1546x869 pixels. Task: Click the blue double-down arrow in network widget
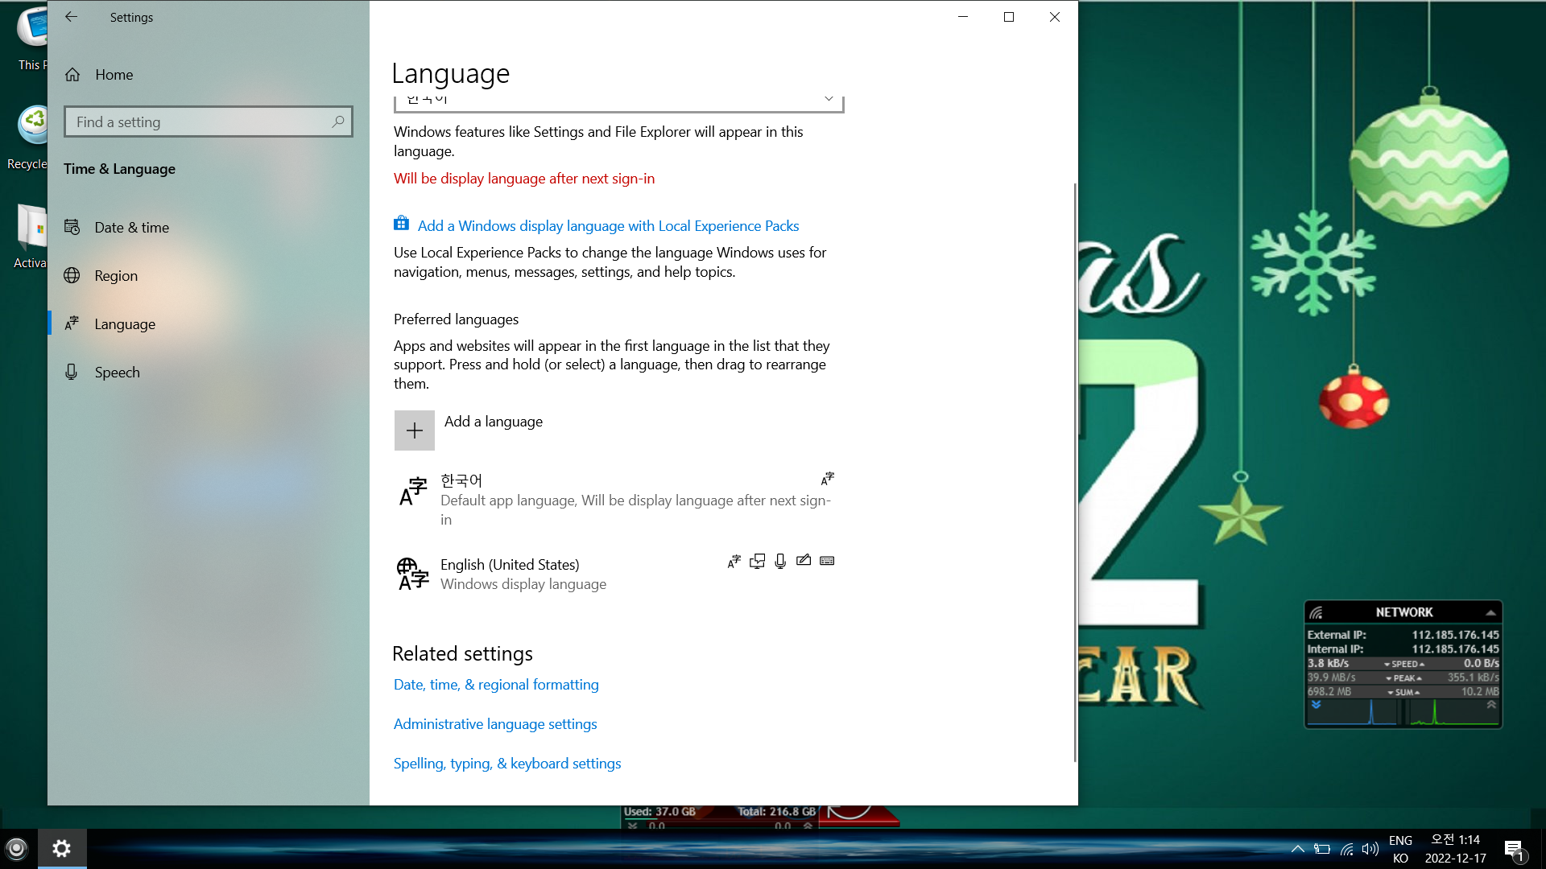tap(1316, 705)
